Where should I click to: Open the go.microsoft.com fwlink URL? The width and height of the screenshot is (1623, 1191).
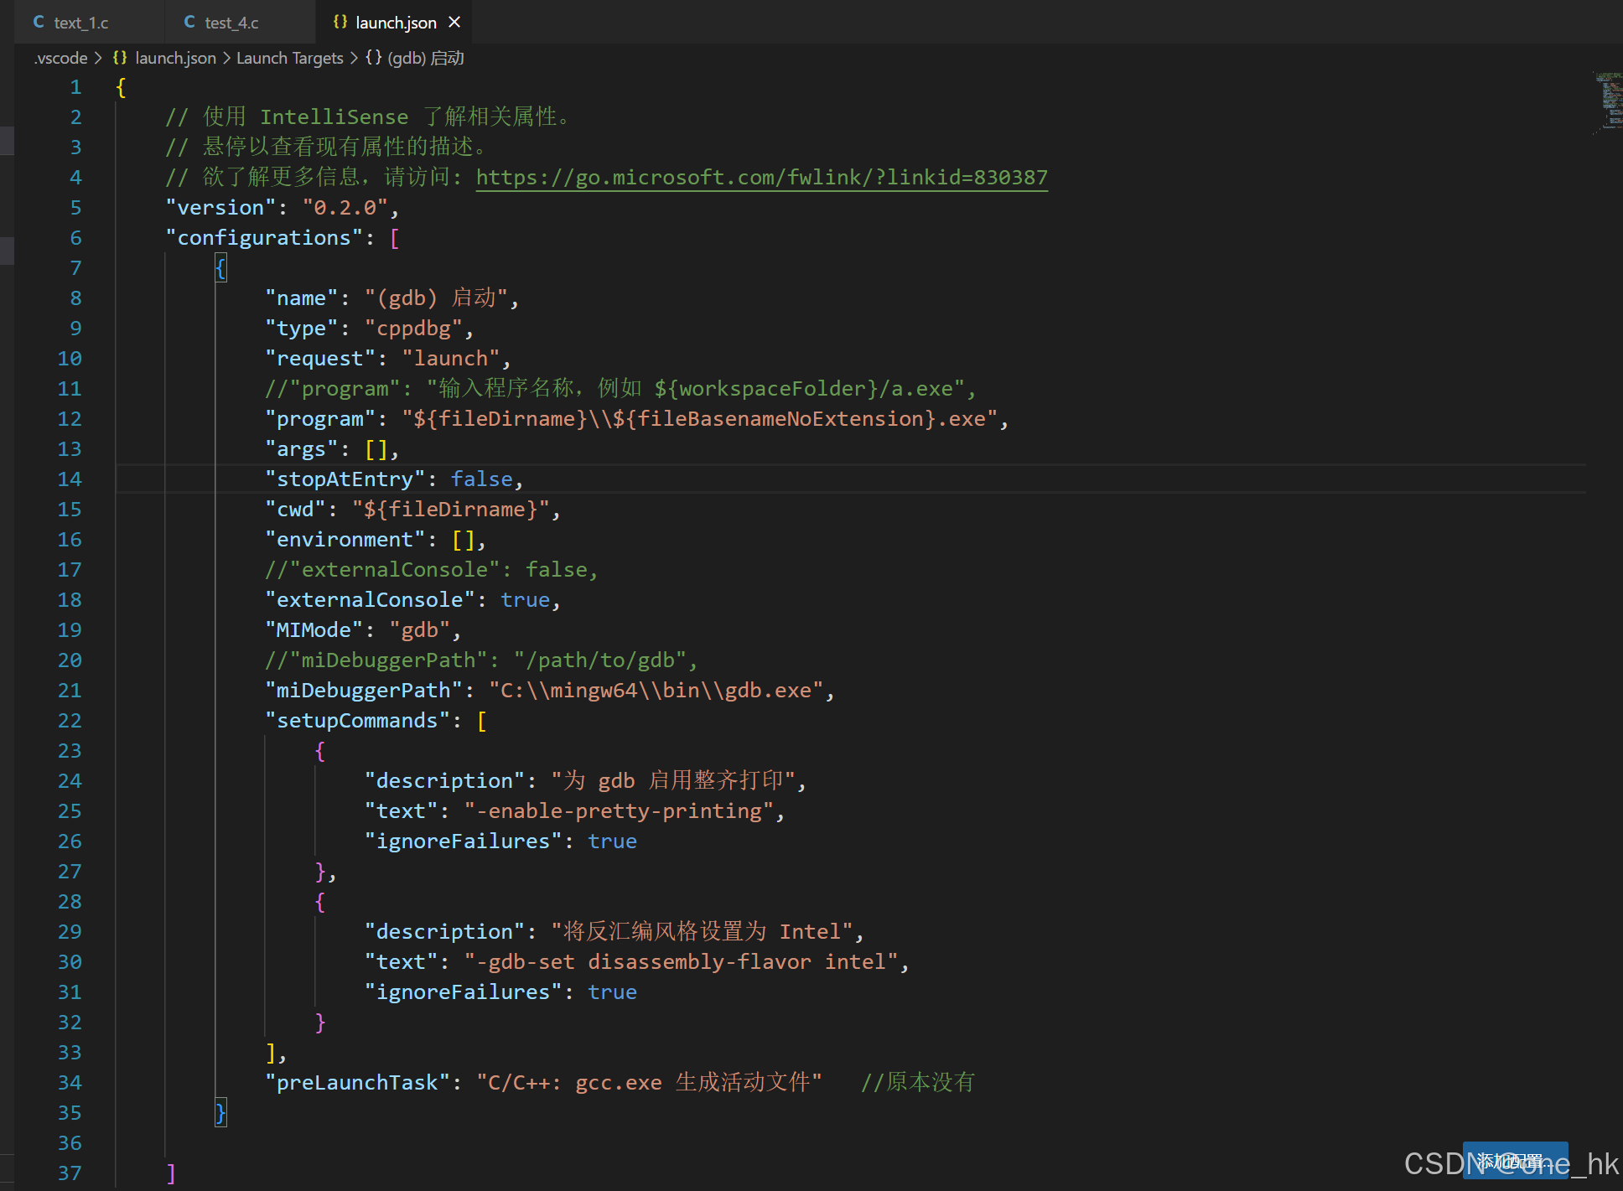pyautogui.click(x=761, y=177)
